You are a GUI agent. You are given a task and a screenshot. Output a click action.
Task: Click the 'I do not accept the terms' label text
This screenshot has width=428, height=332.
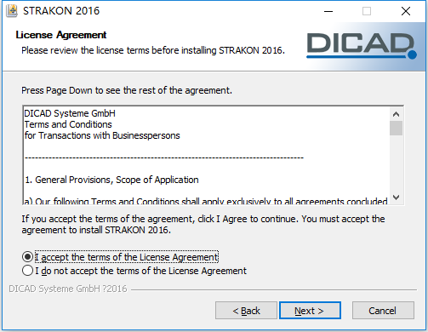pyautogui.click(x=140, y=271)
